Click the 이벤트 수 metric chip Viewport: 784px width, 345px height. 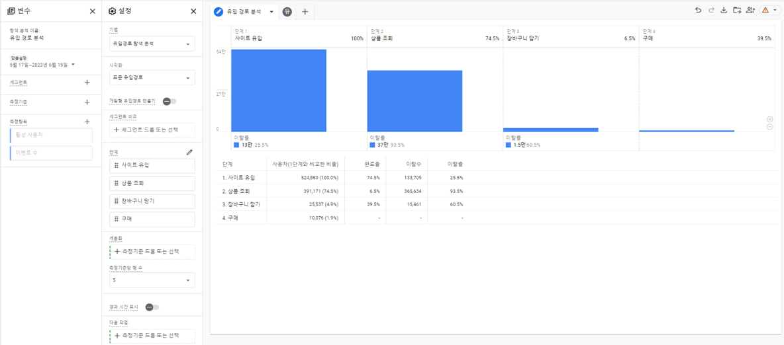(x=51, y=153)
